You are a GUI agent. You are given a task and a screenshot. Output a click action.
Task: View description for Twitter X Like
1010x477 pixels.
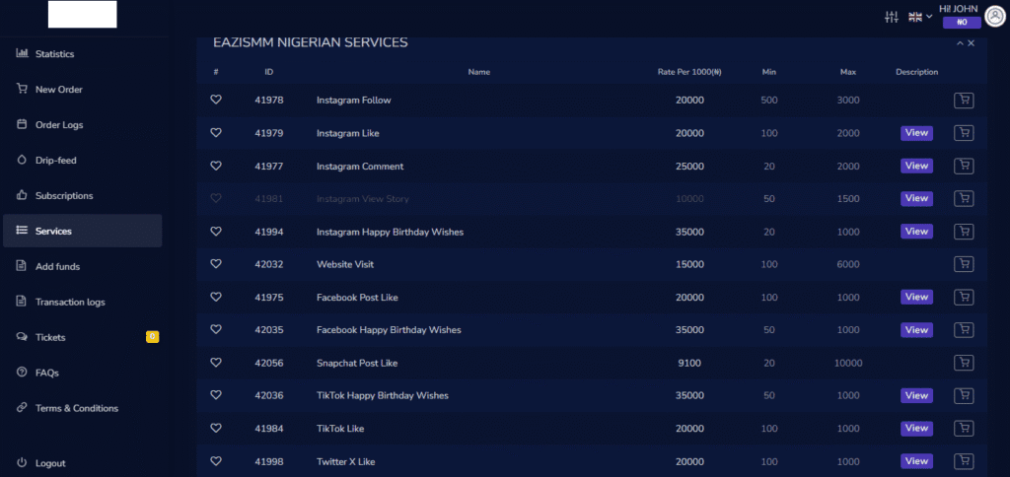916,461
